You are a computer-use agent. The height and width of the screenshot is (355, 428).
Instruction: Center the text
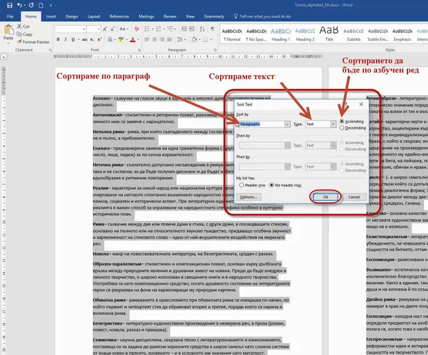coord(155,39)
